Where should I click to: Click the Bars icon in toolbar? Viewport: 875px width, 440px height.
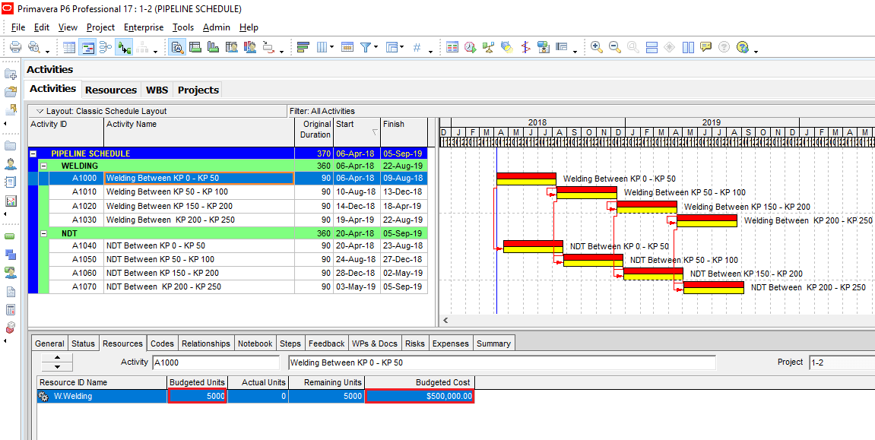303,47
